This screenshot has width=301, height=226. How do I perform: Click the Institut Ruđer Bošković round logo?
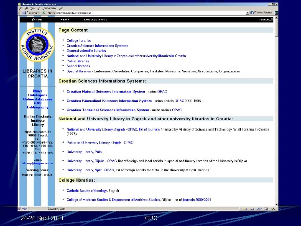coord(38,45)
